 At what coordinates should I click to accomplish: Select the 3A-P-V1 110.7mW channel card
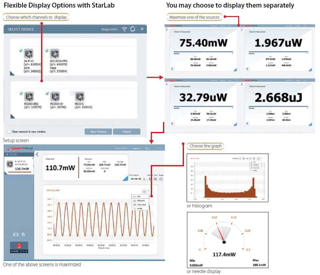19,165
